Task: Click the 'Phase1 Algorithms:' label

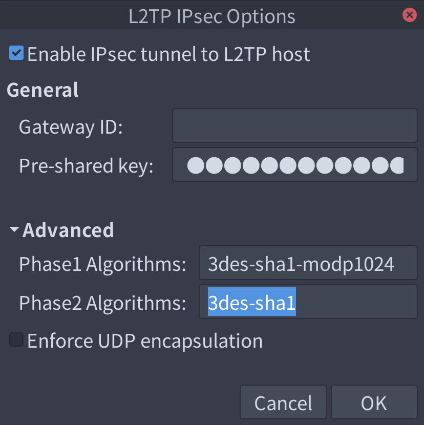Action: tap(102, 264)
